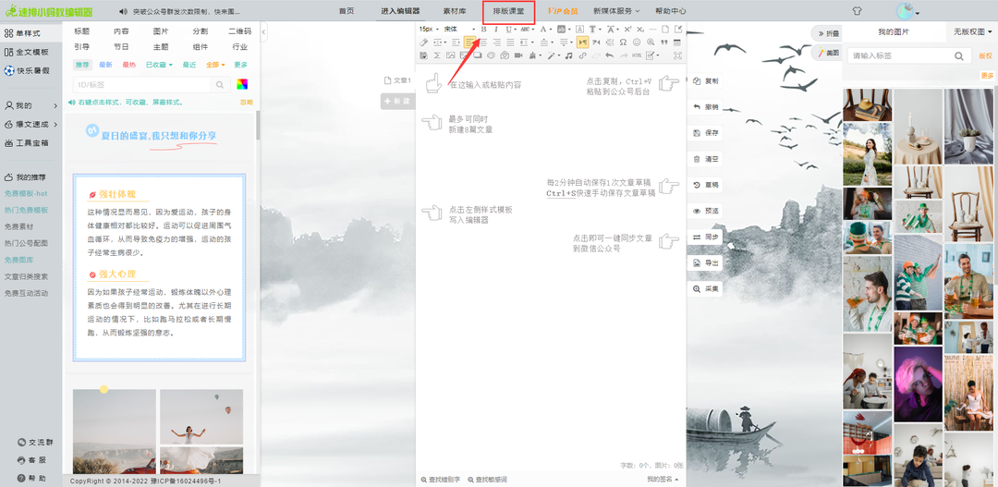The width and height of the screenshot is (998, 487).
Task: Open the skin T-shirt icon
Action: [x=857, y=11]
